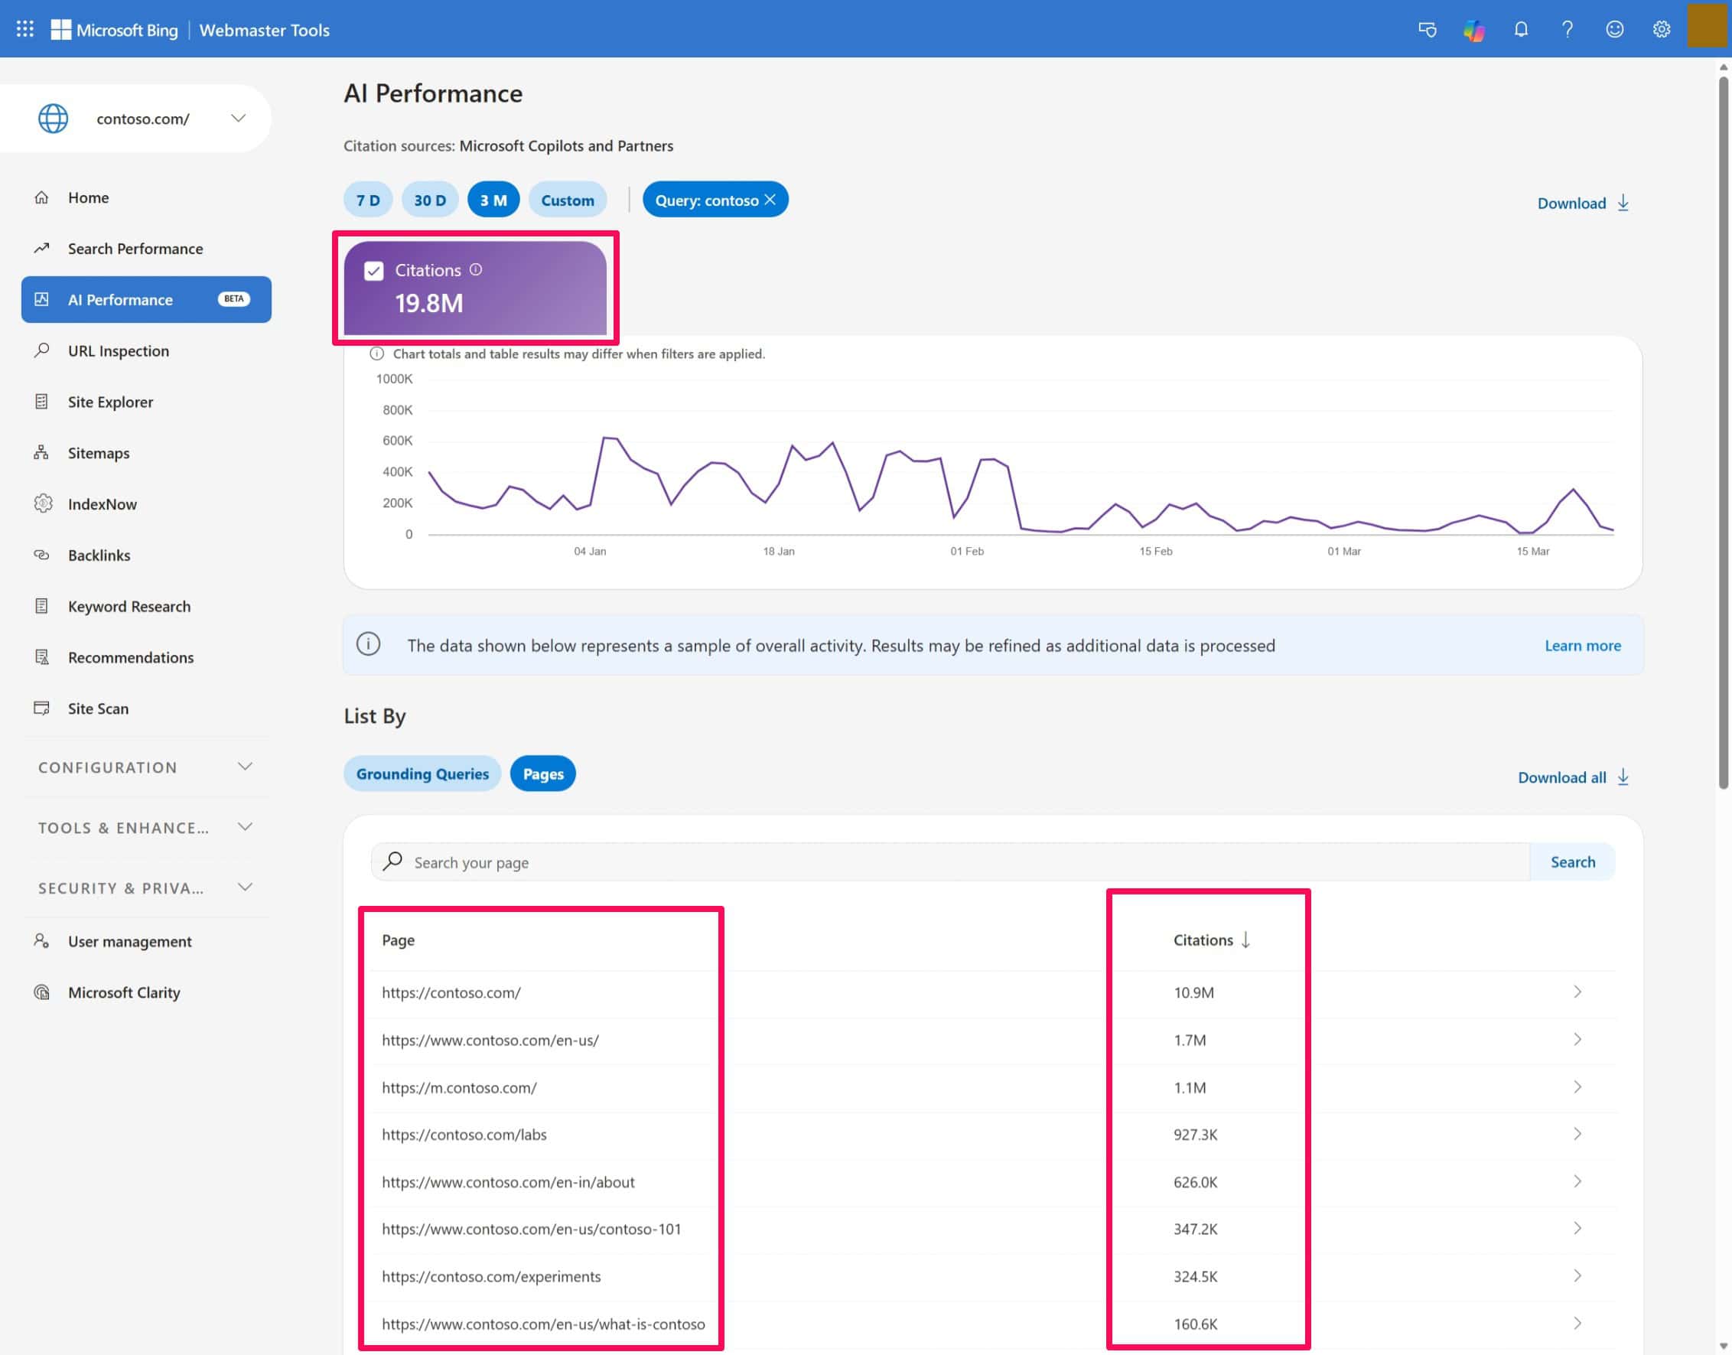Go to Search Performance in sidebar
The height and width of the screenshot is (1355, 1732).
(x=146, y=249)
